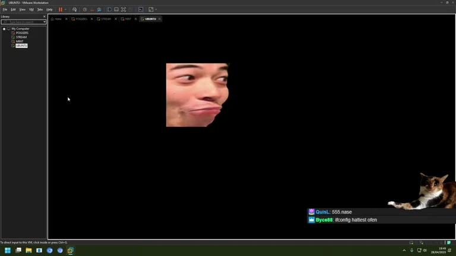This screenshot has height=256, width=456.
Task: Open the Windows Start menu
Action: coord(8,250)
